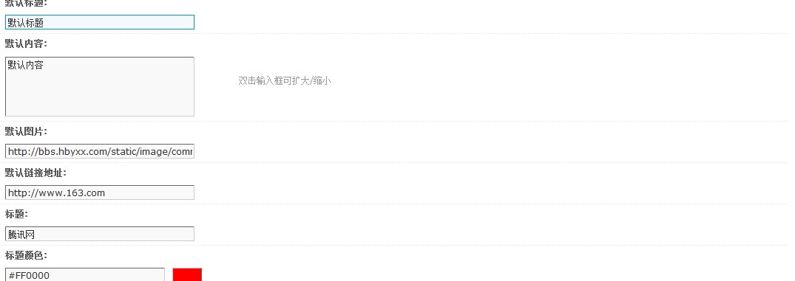Click the dotted divider below 腾讯网 field
Screen dimensions: 795x281
point(398,246)
